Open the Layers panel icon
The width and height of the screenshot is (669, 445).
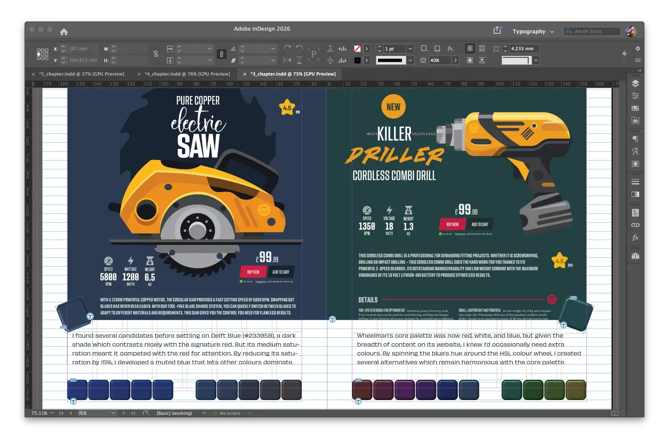(x=635, y=83)
